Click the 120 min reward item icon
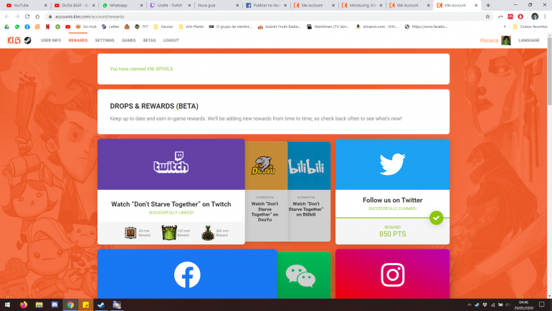The image size is (552, 311). coord(169,233)
